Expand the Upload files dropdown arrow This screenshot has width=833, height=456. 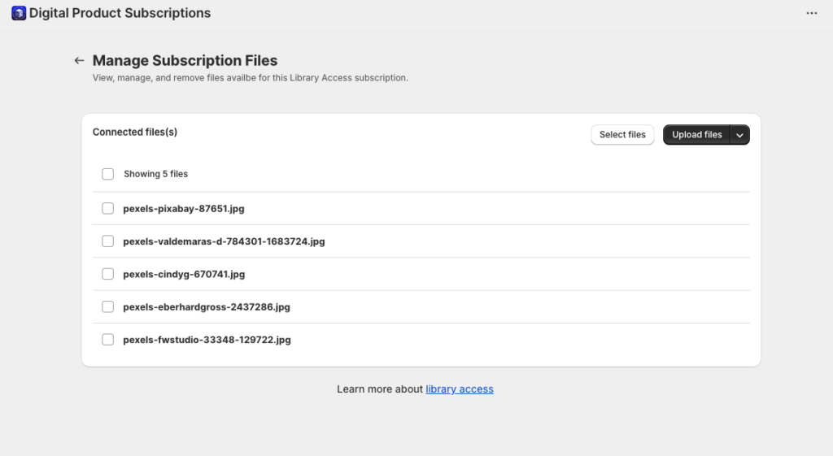coord(739,135)
